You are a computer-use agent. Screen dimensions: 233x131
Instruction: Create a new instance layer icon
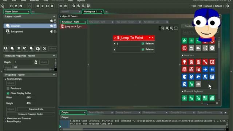pos(12,48)
